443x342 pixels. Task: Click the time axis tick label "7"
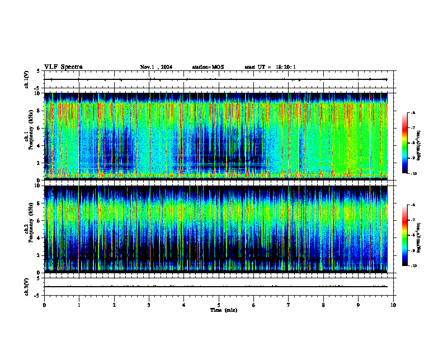[x=289, y=305]
